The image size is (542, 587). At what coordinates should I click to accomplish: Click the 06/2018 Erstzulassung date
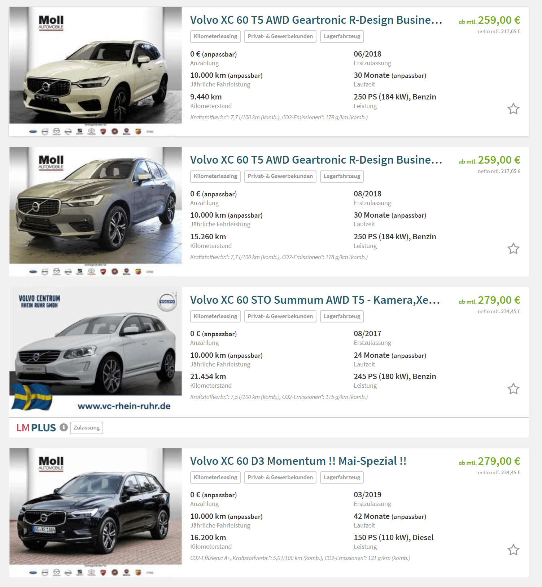(x=368, y=54)
